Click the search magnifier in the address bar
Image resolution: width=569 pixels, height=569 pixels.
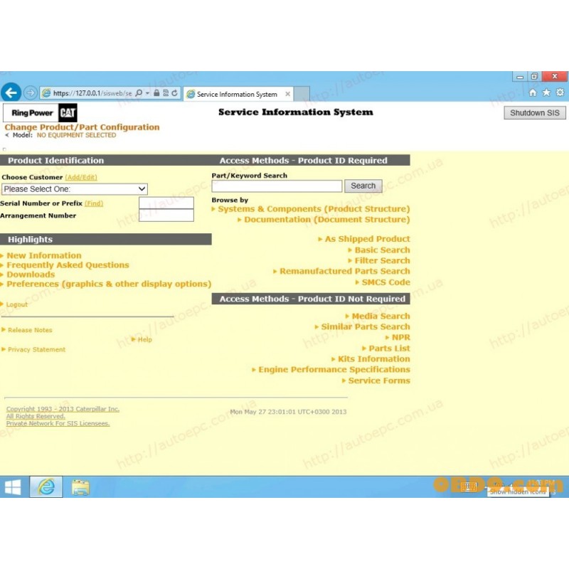pos(139,93)
